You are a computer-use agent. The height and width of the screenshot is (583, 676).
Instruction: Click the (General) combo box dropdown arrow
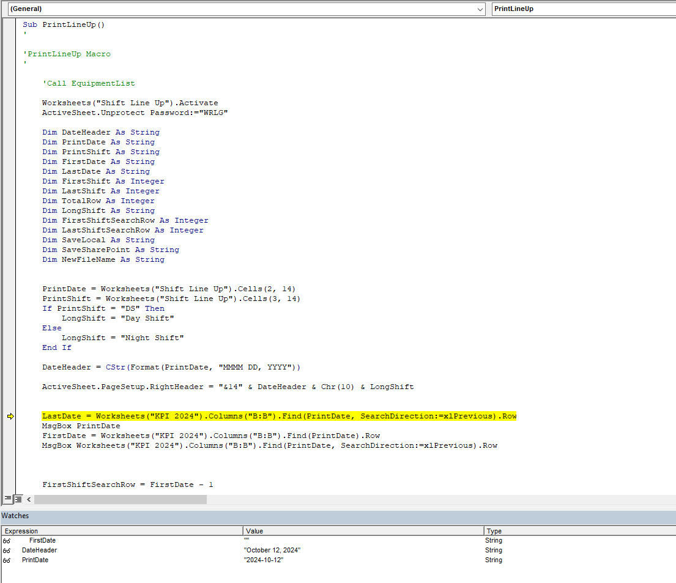(x=480, y=9)
